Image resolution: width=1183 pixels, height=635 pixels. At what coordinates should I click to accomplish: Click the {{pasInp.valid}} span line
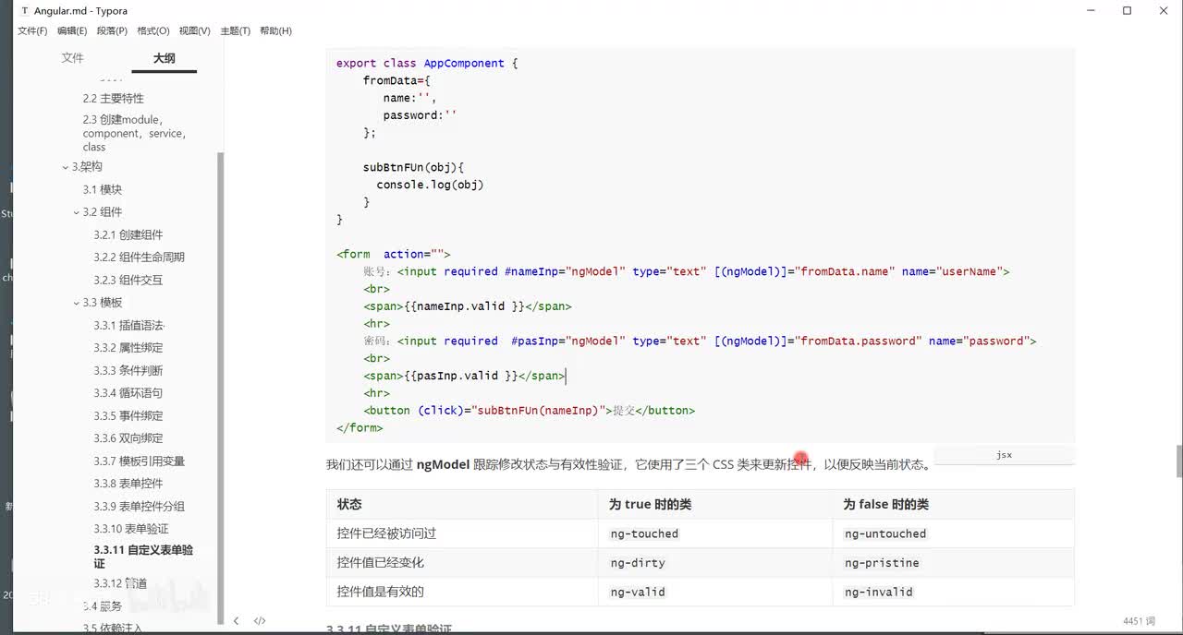[464, 376]
